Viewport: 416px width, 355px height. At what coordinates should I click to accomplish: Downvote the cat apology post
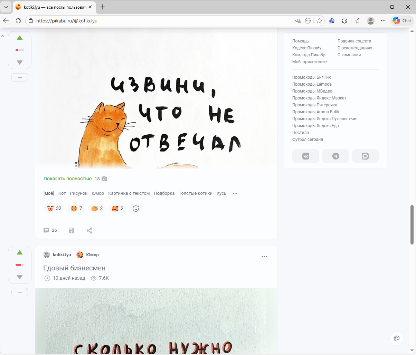point(20,63)
